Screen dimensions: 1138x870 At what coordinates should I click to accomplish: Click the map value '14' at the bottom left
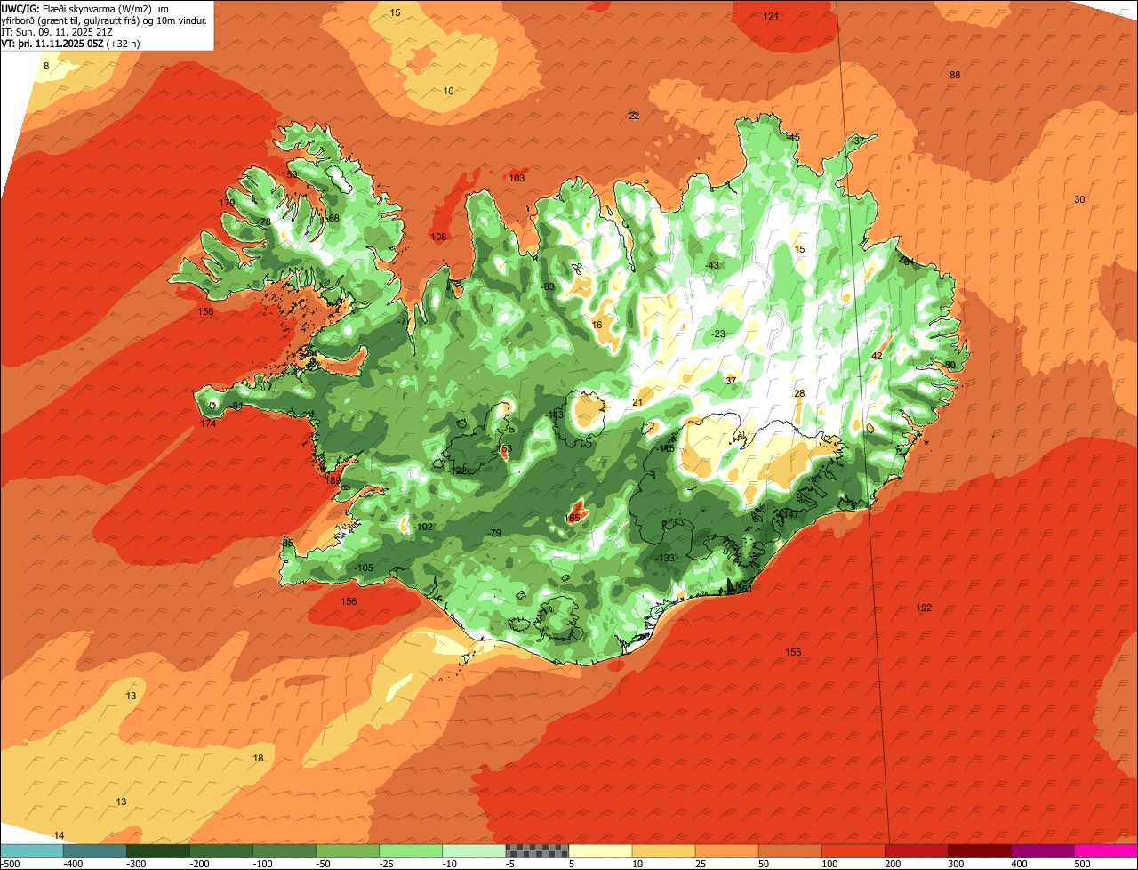(x=60, y=835)
